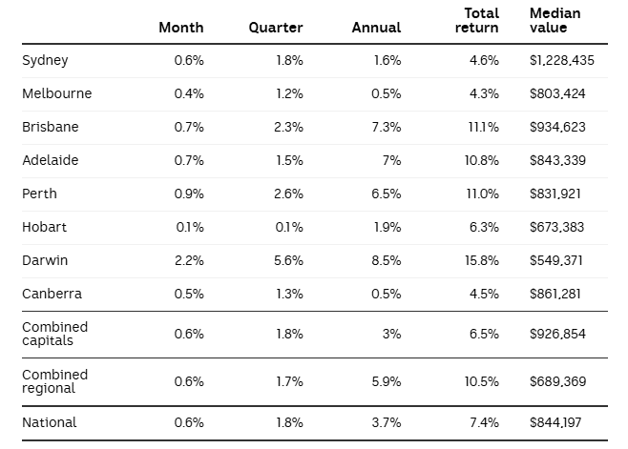
Task: Select the Adelaide row label
Action: (x=50, y=160)
